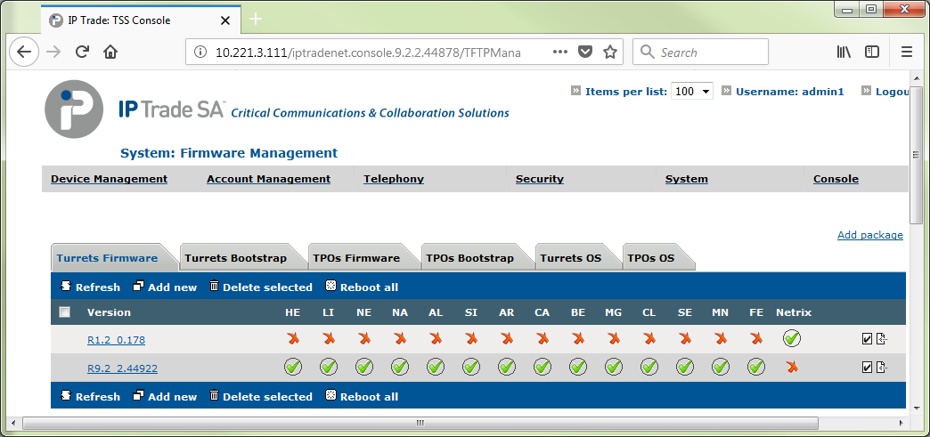Click the edit document icon for R9.2_2.44922
The height and width of the screenshot is (437, 930).
[x=882, y=367]
